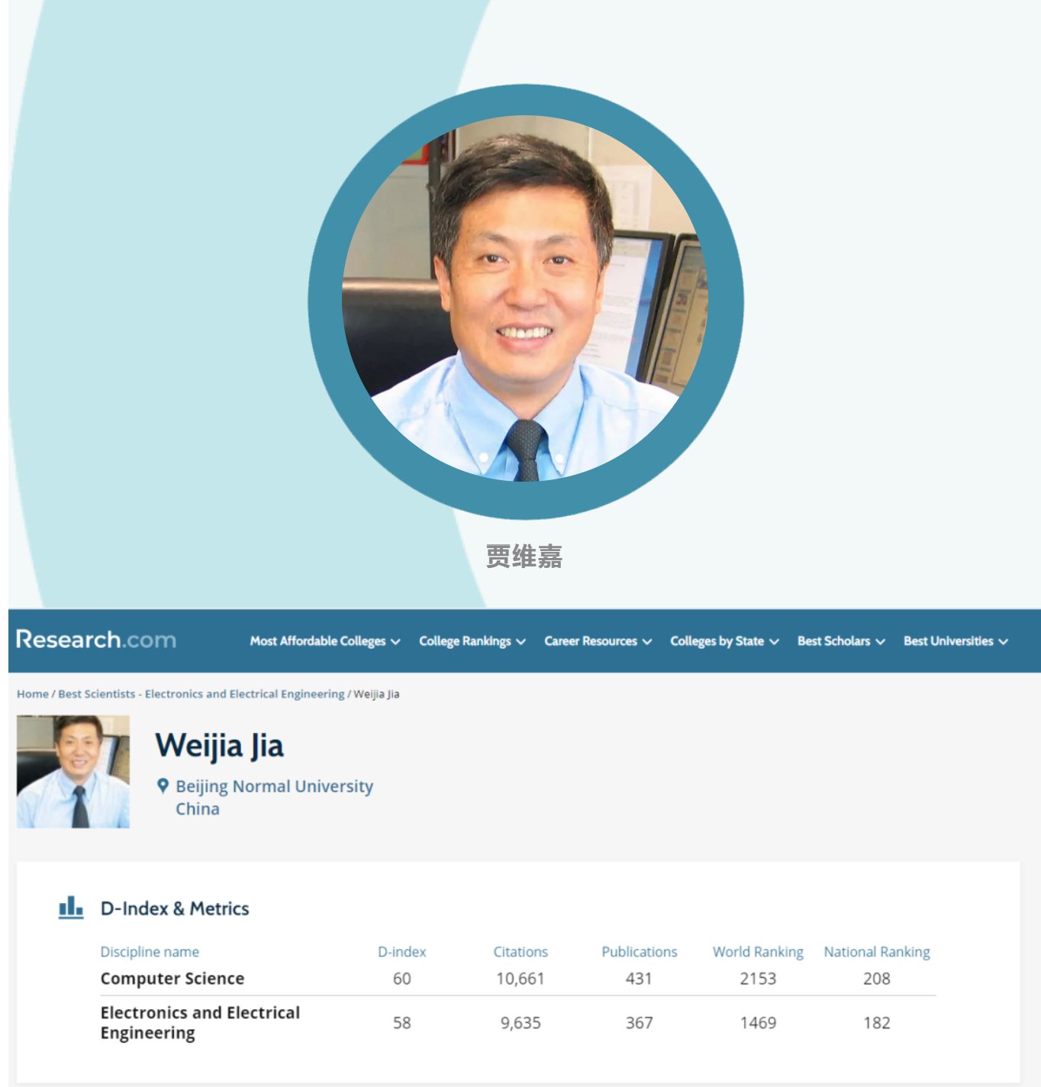The image size is (1041, 1087).
Task: Open the Colleges by State menu
Action: coord(725,641)
